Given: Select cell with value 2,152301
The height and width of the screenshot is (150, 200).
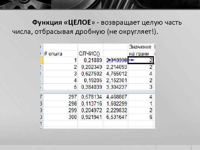Looking at the screenshot, I should 116,80.
